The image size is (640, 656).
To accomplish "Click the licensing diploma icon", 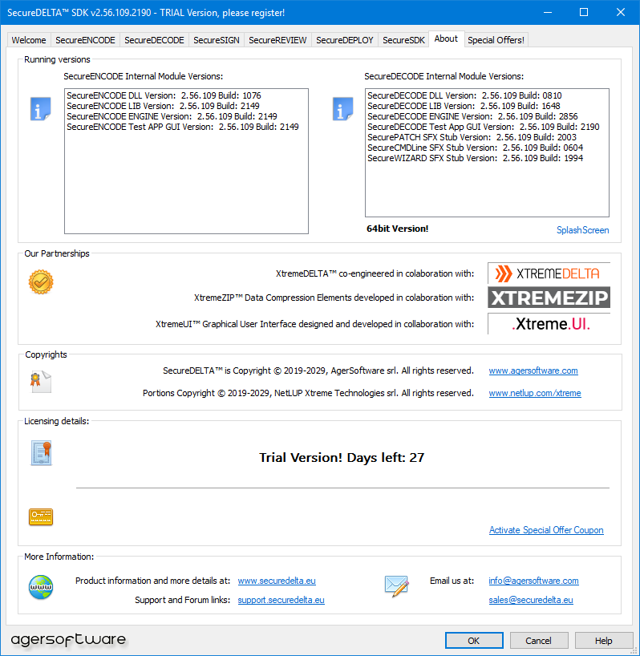I will pos(42,453).
